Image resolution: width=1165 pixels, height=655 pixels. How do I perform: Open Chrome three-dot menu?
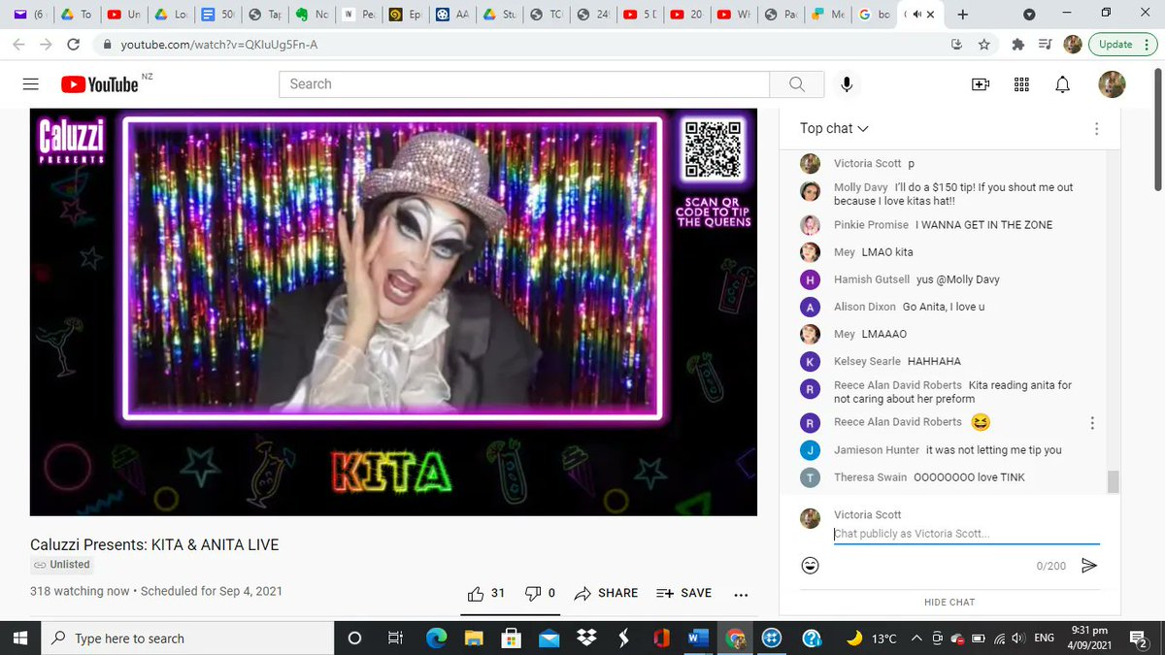coord(1148,45)
